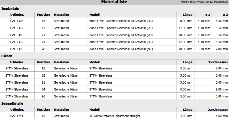Select the implant row for position 13

pos(114,28)
